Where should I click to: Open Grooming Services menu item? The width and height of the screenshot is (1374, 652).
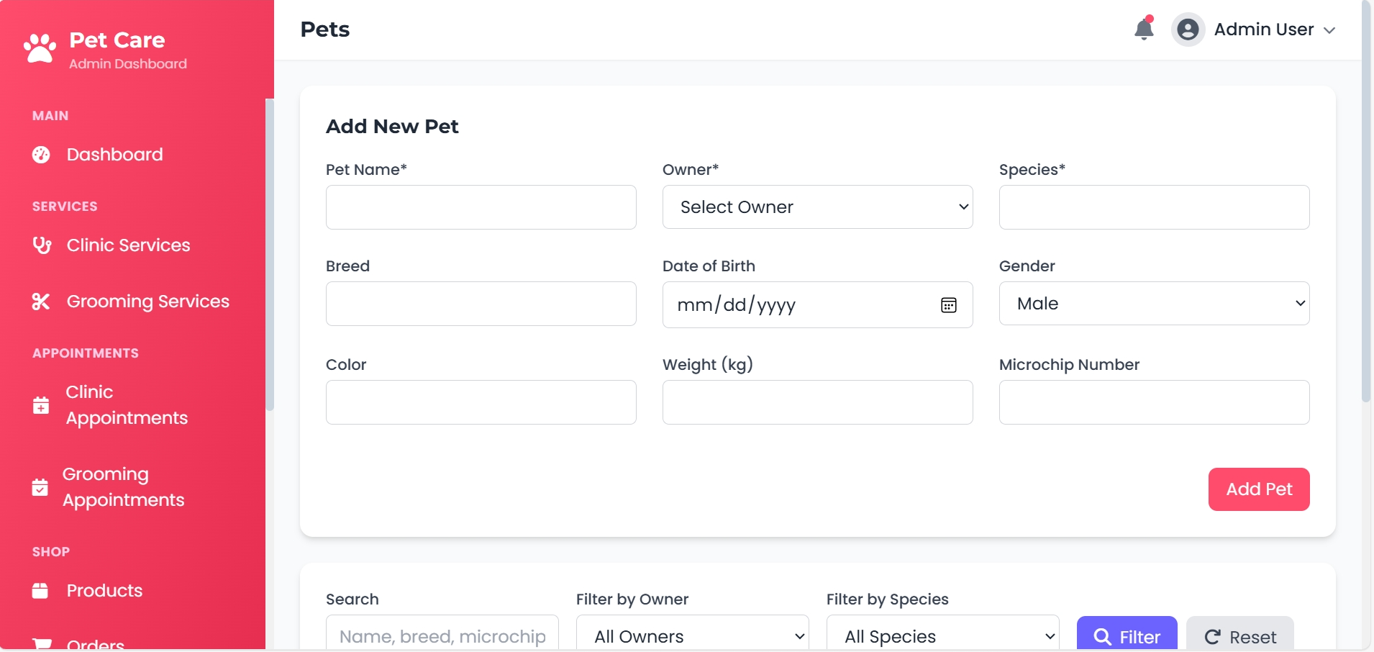pos(147,302)
